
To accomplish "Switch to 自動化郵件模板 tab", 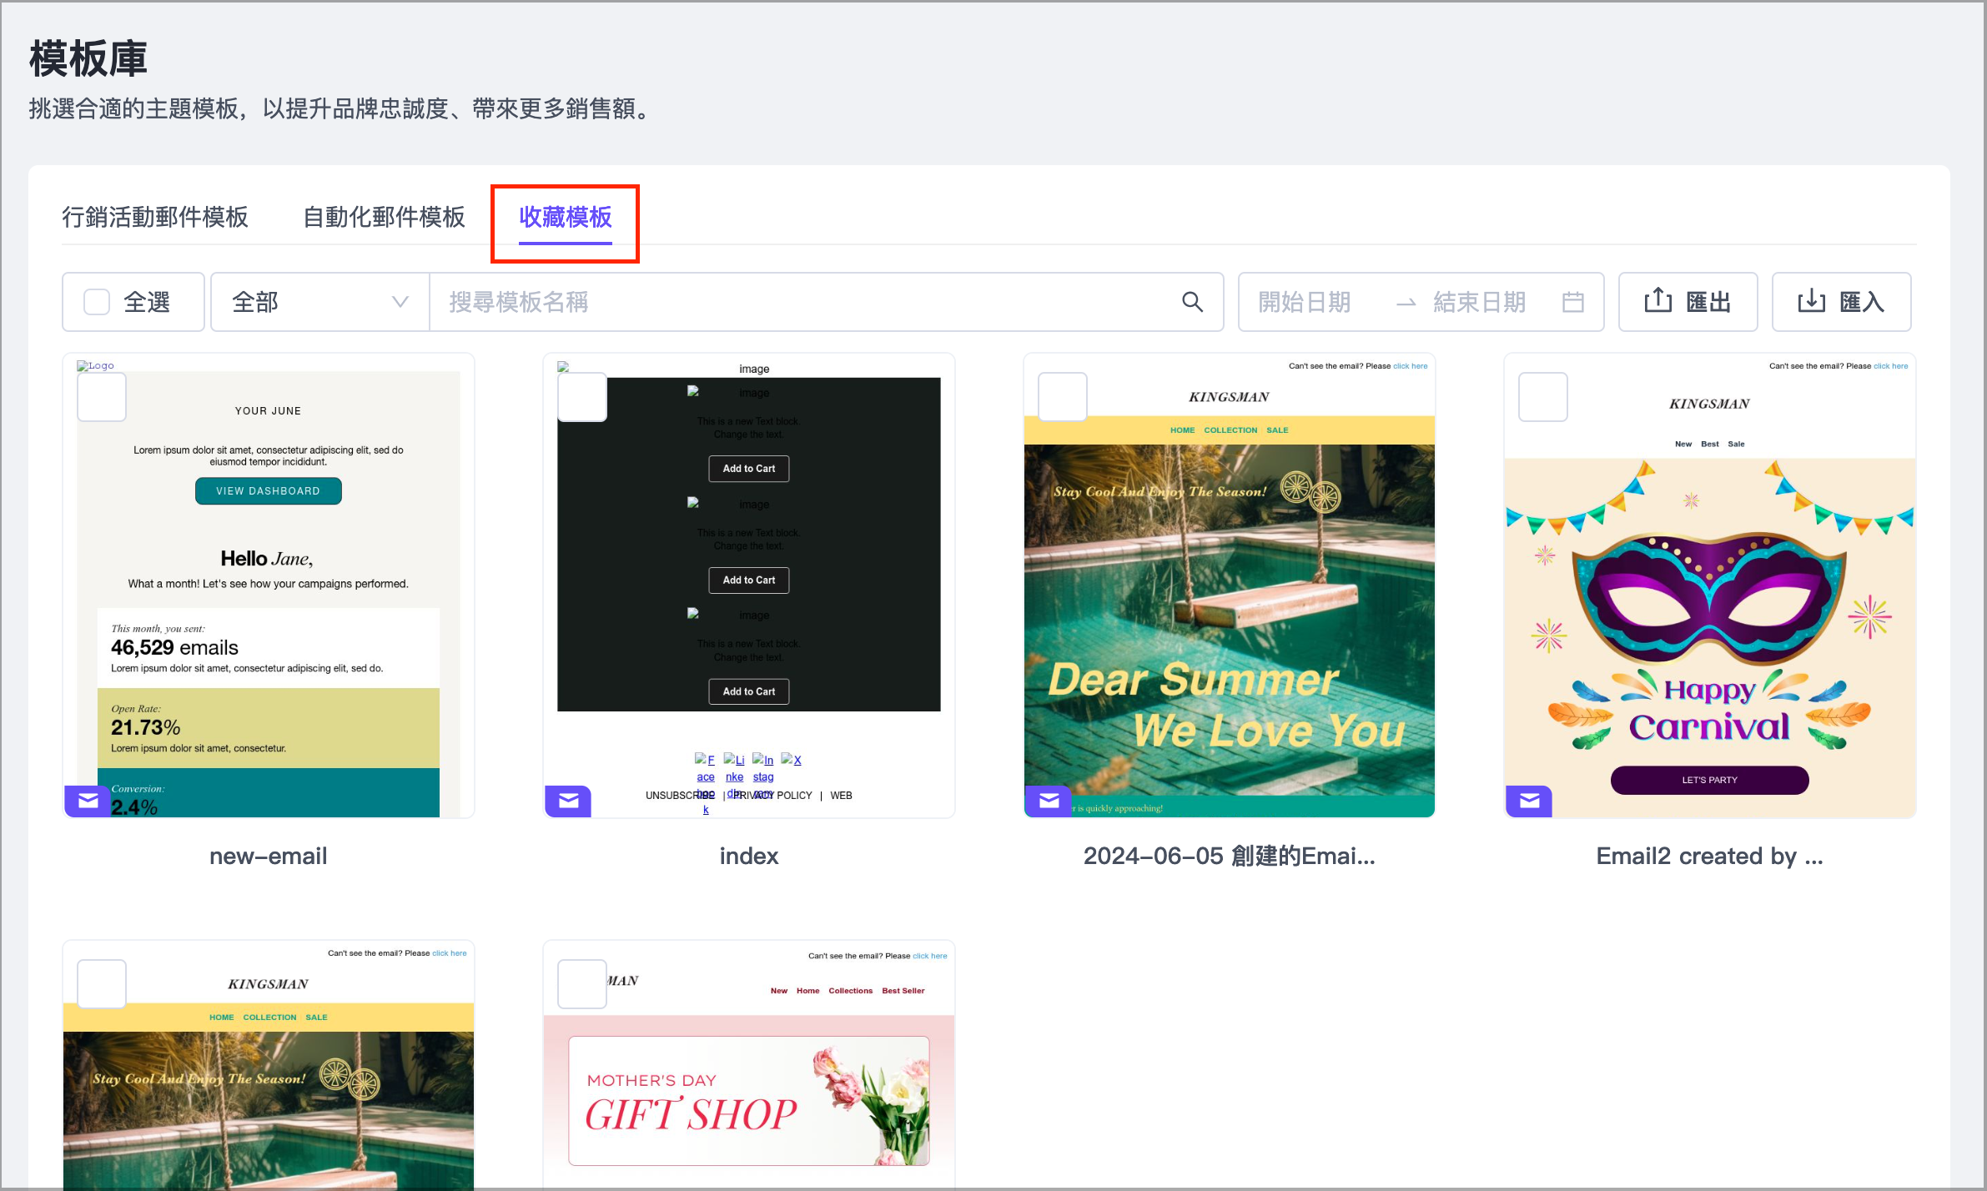I will pyautogui.click(x=384, y=217).
